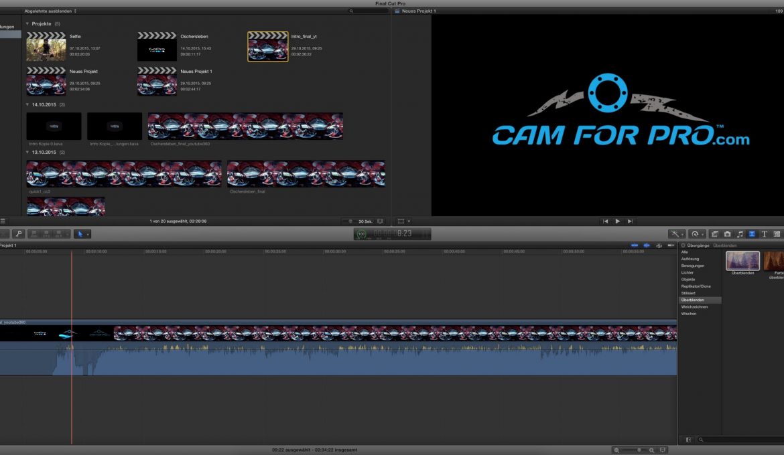Click 00:00:30:00 on timeline ruler
Image resolution: width=784 pixels, height=455 pixels.
click(x=335, y=251)
